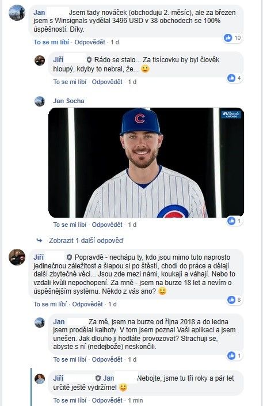Open the Jan Socha profile link above photo
Image resolution: width=263 pixels, height=406 pixels.
pyautogui.click(x=68, y=101)
